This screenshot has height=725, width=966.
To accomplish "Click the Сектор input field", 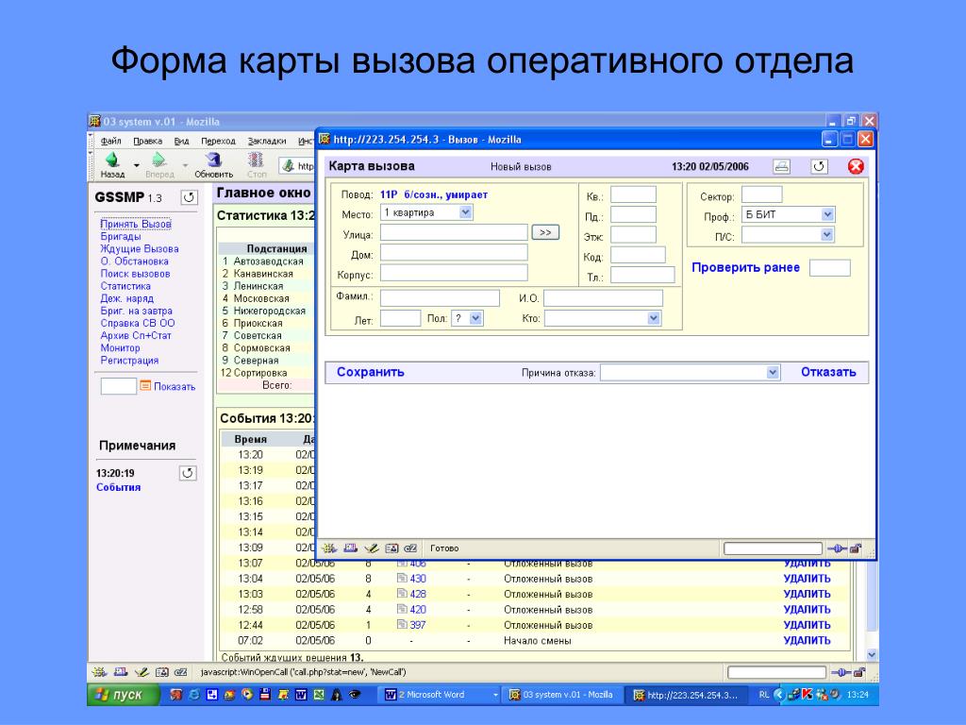I will (x=761, y=194).
